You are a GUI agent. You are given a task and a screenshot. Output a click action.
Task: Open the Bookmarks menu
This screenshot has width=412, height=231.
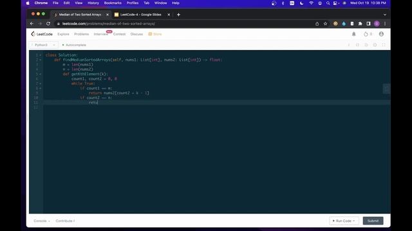[113, 3]
